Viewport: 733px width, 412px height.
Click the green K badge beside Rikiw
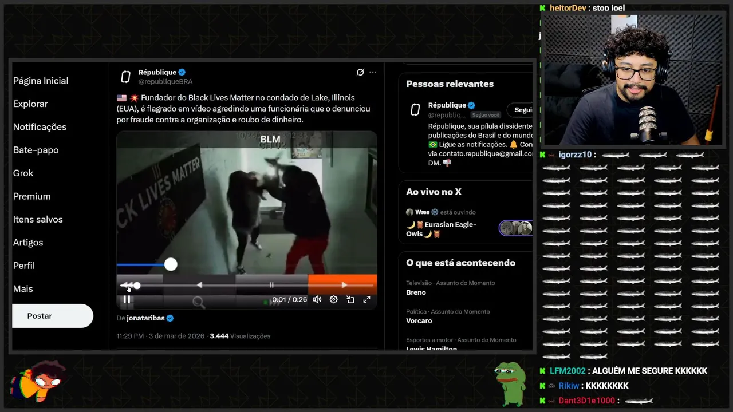(x=542, y=386)
